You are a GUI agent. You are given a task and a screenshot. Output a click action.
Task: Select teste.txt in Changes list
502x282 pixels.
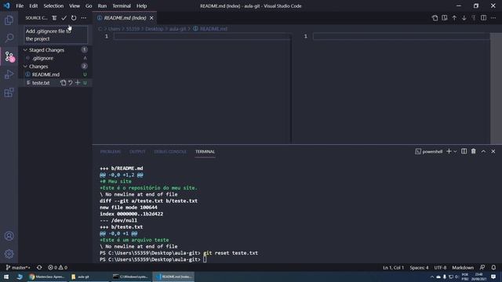tap(41, 83)
